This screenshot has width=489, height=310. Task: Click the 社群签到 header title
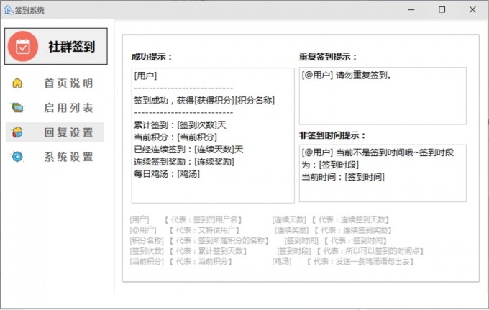click(x=72, y=47)
